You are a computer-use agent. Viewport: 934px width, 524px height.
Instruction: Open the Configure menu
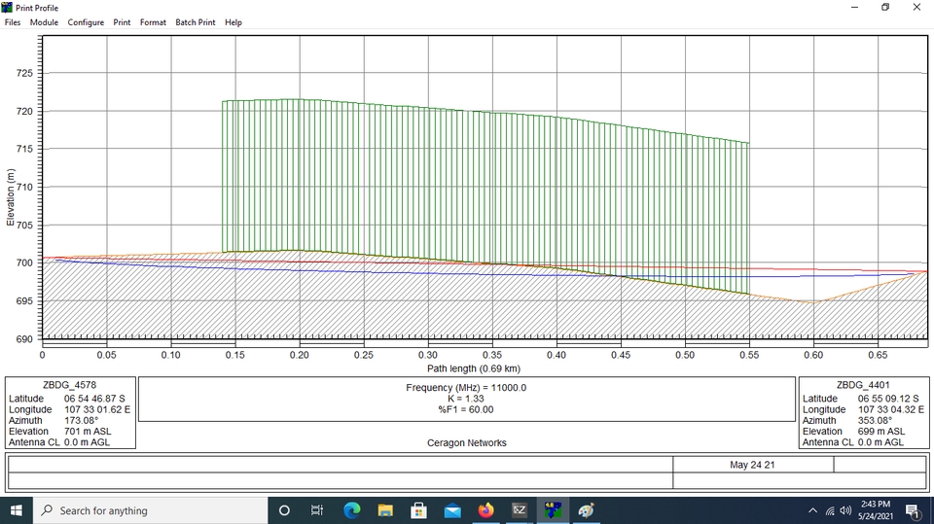pyautogui.click(x=86, y=22)
